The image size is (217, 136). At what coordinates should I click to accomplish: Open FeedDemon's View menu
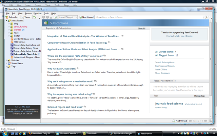(x=20, y=14)
